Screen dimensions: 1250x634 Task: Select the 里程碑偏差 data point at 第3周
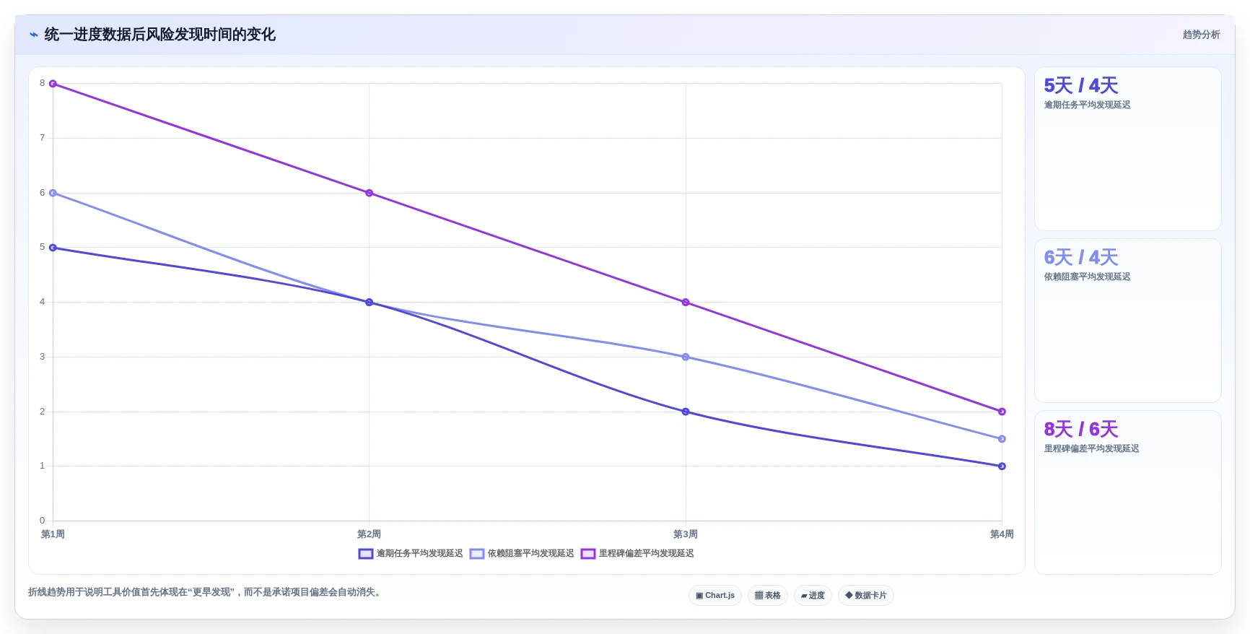click(686, 303)
